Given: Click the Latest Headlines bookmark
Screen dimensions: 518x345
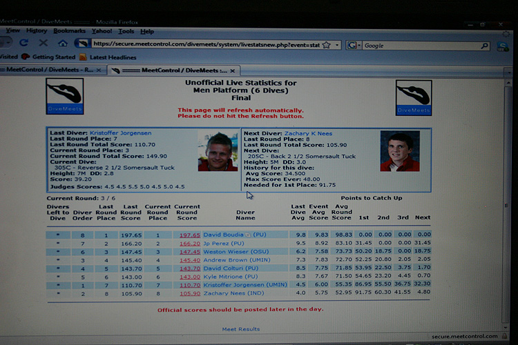Looking at the screenshot, I should click(x=113, y=57).
